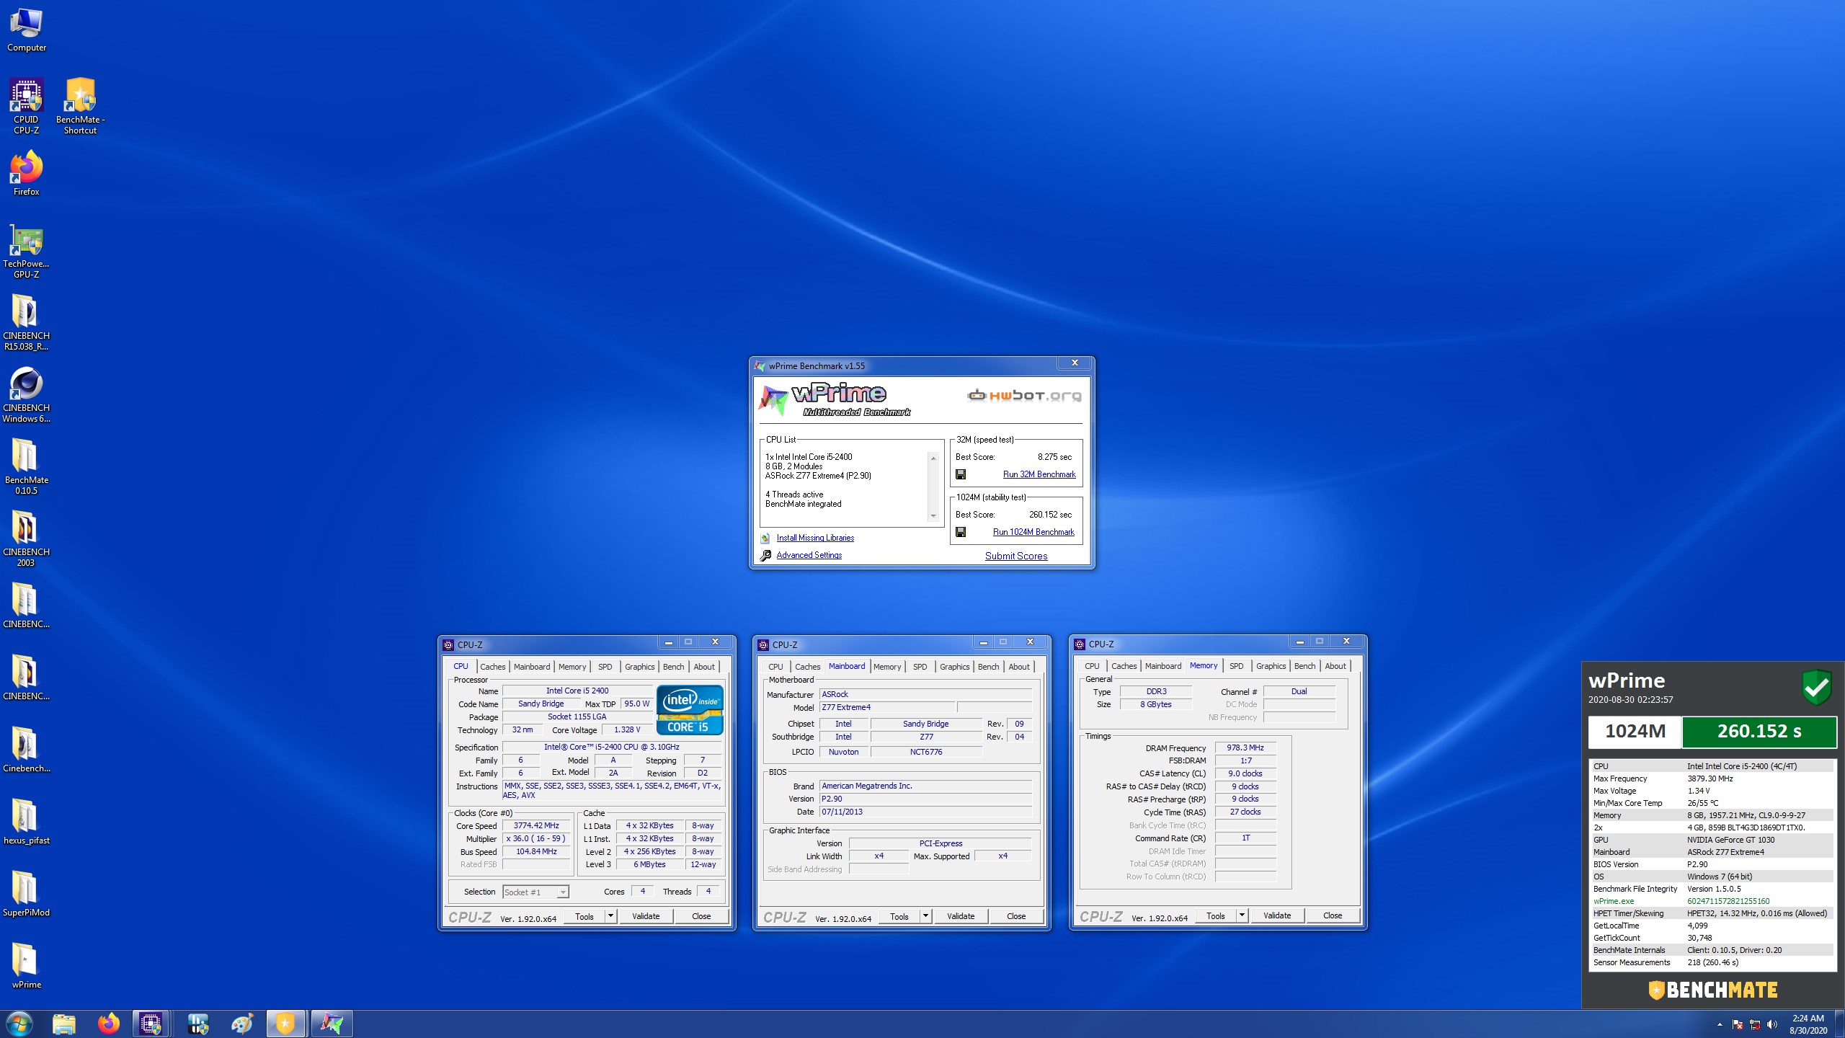Click the BenchMate green shield checkmark
This screenshot has height=1038, width=1845.
click(x=1816, y=688)
